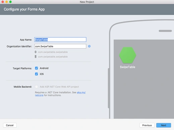Click the Organization Identifier label

(19, 46)
